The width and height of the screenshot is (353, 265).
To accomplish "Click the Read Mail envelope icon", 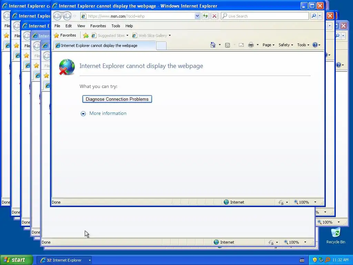I will point(241,45).
